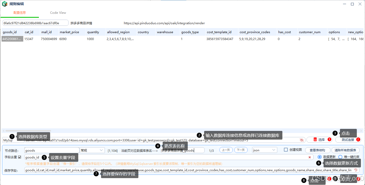Screen dimensions: 365x185
Task: Click the rule ID input field 6fa6c97f...
Action: tap(36, 23)
